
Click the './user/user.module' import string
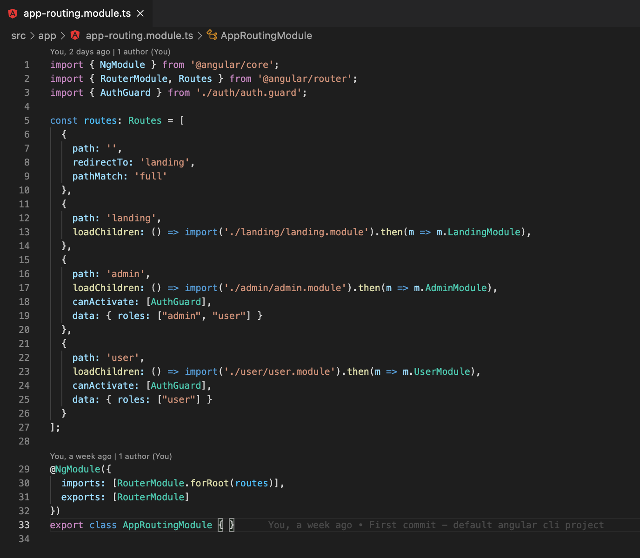click(280, 372)
